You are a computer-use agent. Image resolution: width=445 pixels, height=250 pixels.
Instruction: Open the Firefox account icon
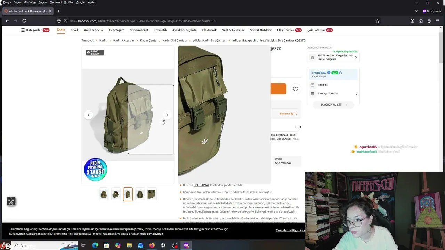click(x=412, y=21)
